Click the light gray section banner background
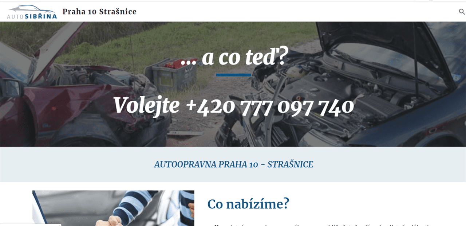 [x=233, y=164]
